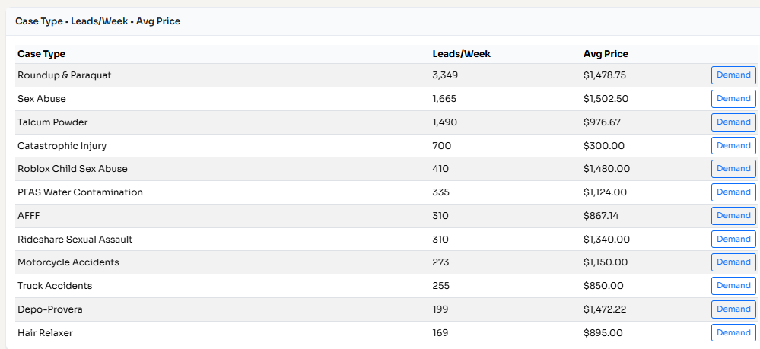This screenshot has height=349, width=760.
Task: Click the Leads/Week column header
Action: [461, 54]
